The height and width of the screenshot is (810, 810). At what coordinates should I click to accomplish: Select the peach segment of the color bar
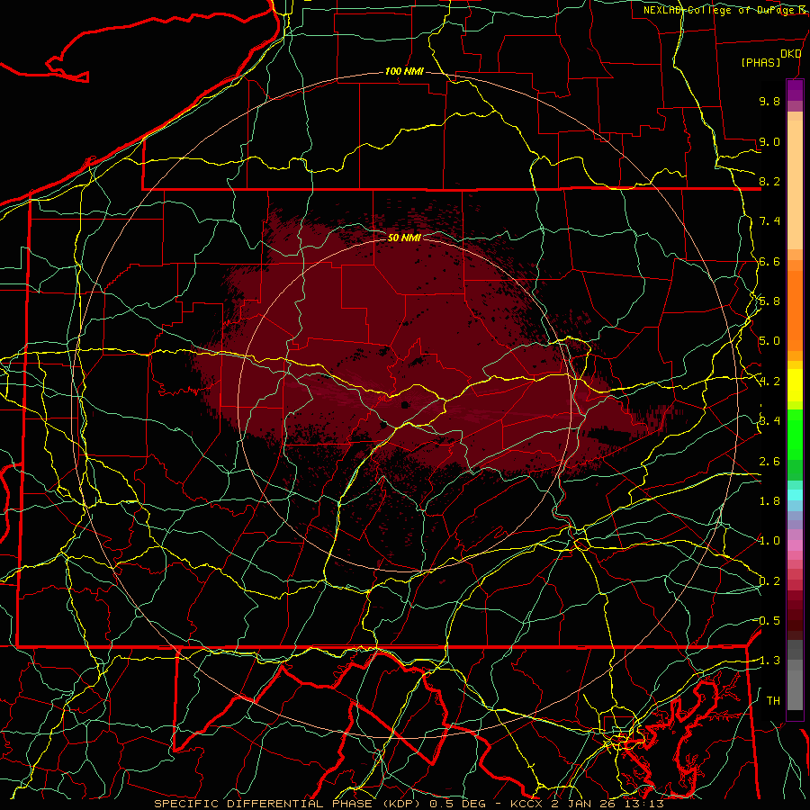point(795,184)
